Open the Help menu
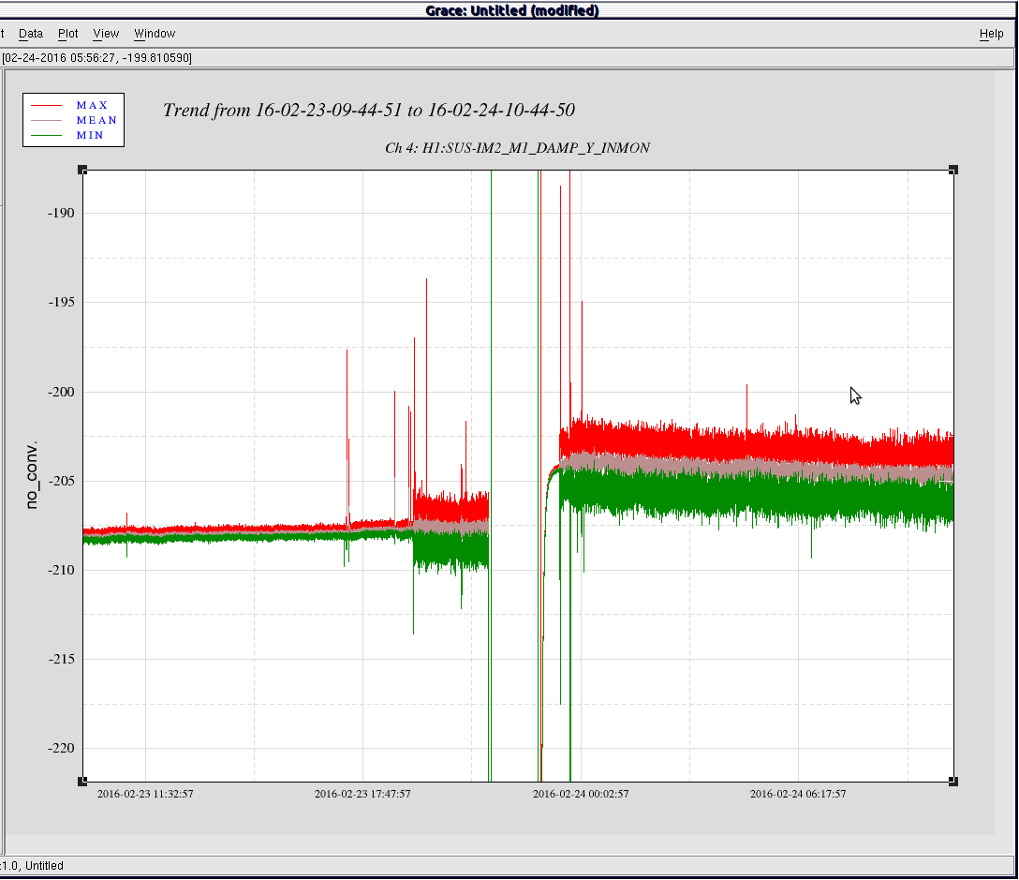The height and width of the screenshot is (880, 1019). tap(992, 34)
